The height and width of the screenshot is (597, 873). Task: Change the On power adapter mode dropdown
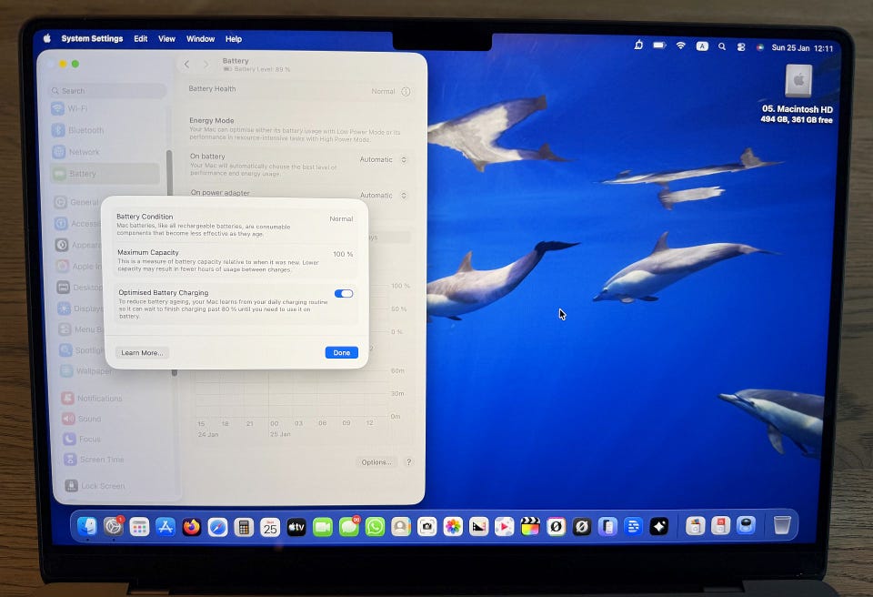coord(383,196)
